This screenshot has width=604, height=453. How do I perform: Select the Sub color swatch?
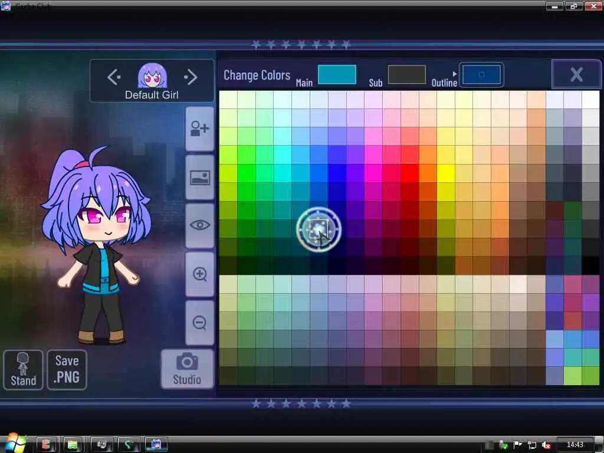tap(407, 74)
